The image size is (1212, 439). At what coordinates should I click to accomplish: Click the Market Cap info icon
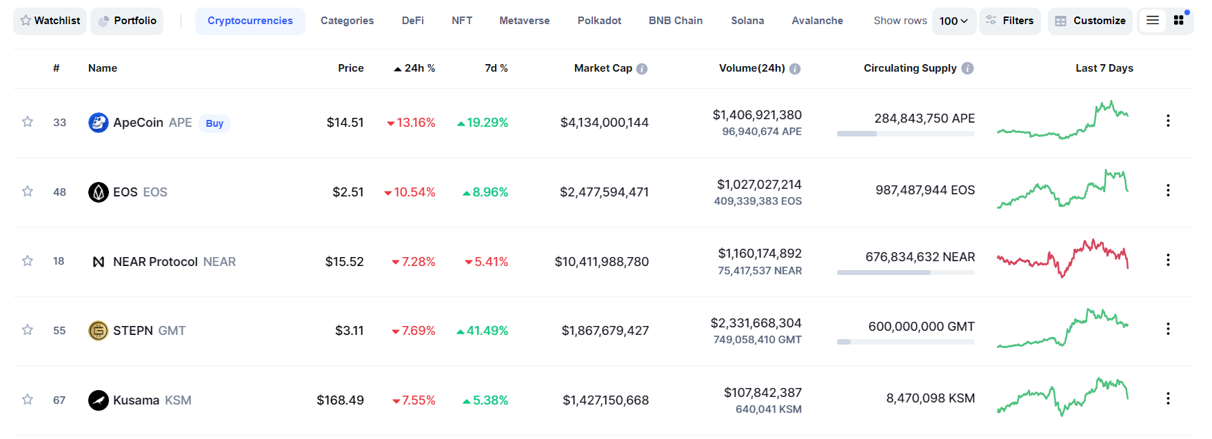[642, 69]
